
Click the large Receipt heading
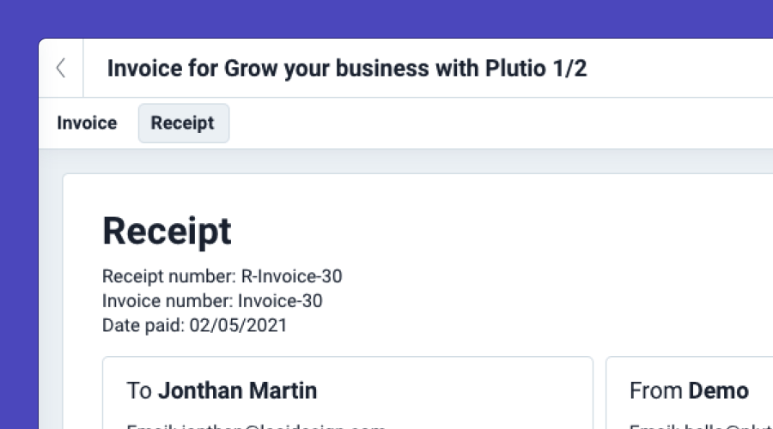167,232
